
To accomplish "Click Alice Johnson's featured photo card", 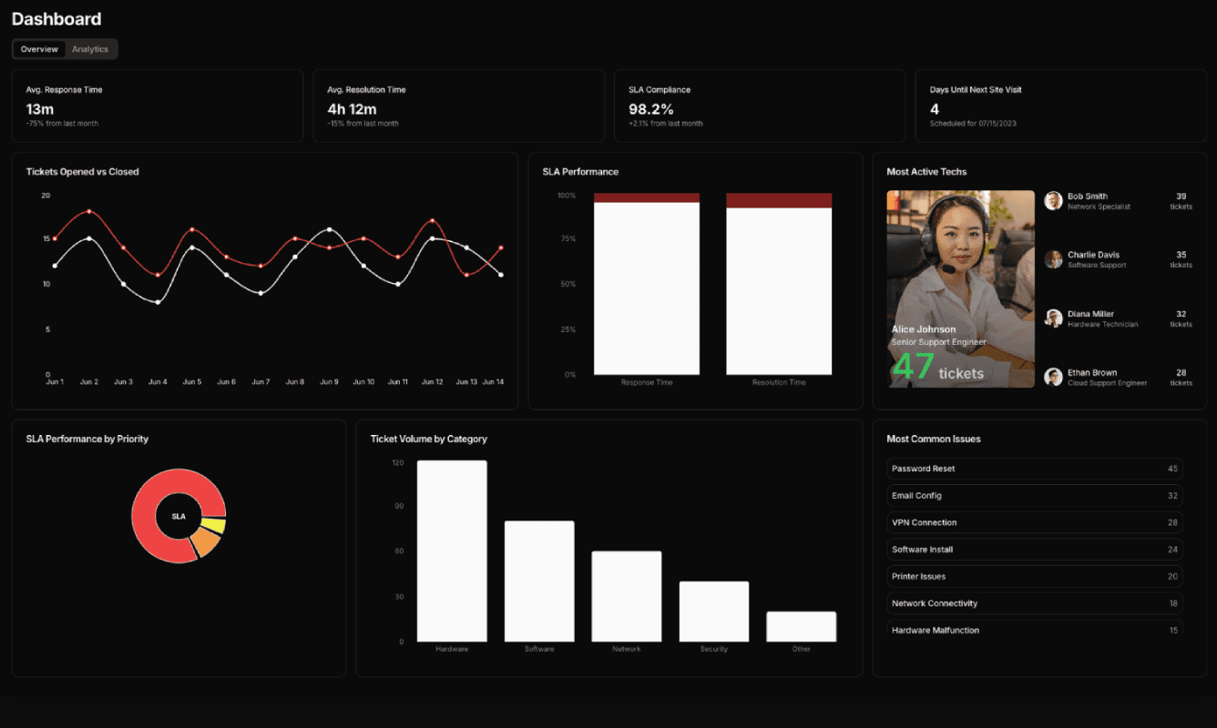I will click(x=960, y=288).
